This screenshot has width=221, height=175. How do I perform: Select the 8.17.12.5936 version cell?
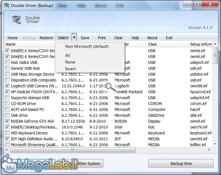coord(73,121)
